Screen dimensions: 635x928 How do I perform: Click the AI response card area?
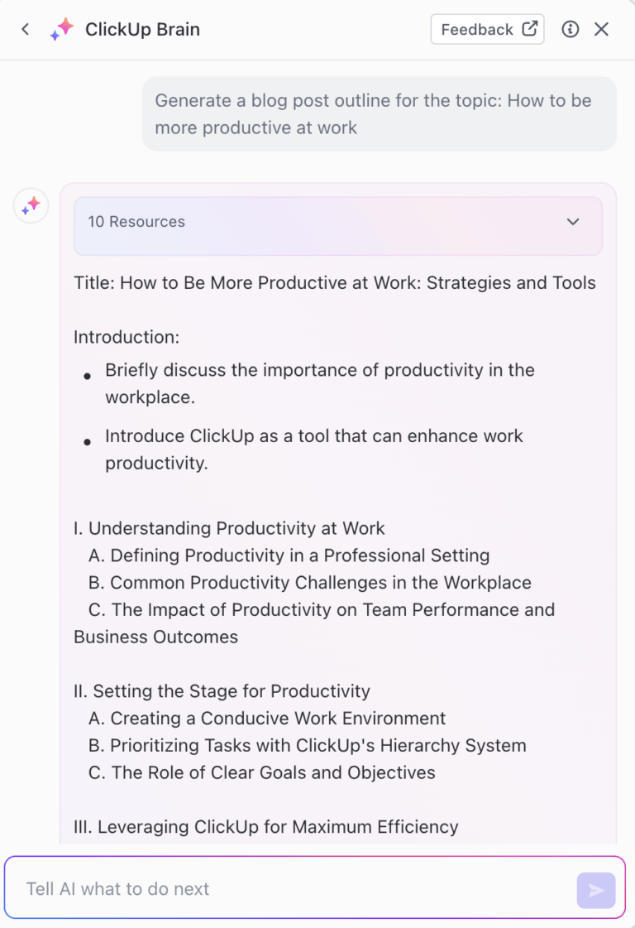pos(337,513)
